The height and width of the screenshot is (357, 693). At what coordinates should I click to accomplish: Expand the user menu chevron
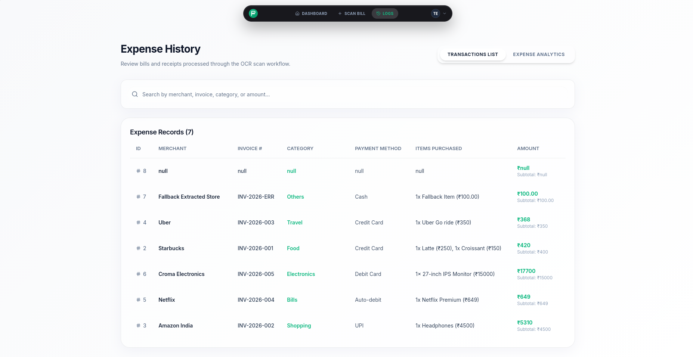[x=445, y=13]
